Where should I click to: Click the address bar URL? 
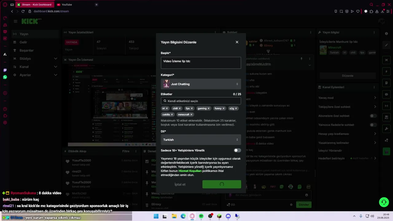(51, 11)
